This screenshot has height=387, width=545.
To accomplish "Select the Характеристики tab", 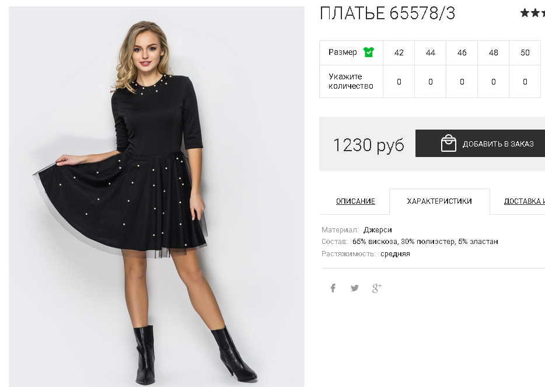I will [439, 201].
